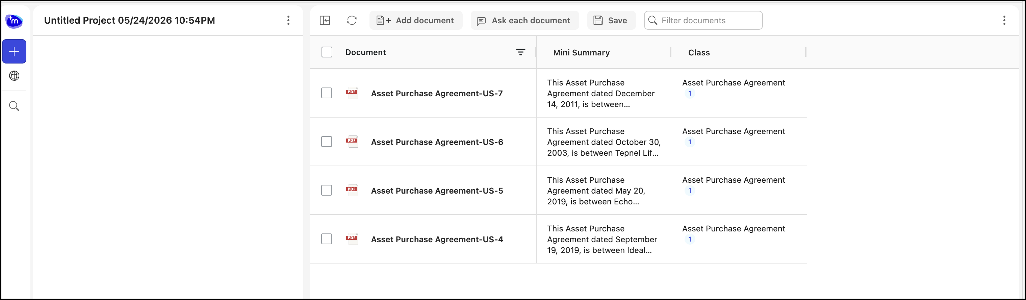Open the Document column filter icon
Screen dimensions: 1026x300
(520, 52)
